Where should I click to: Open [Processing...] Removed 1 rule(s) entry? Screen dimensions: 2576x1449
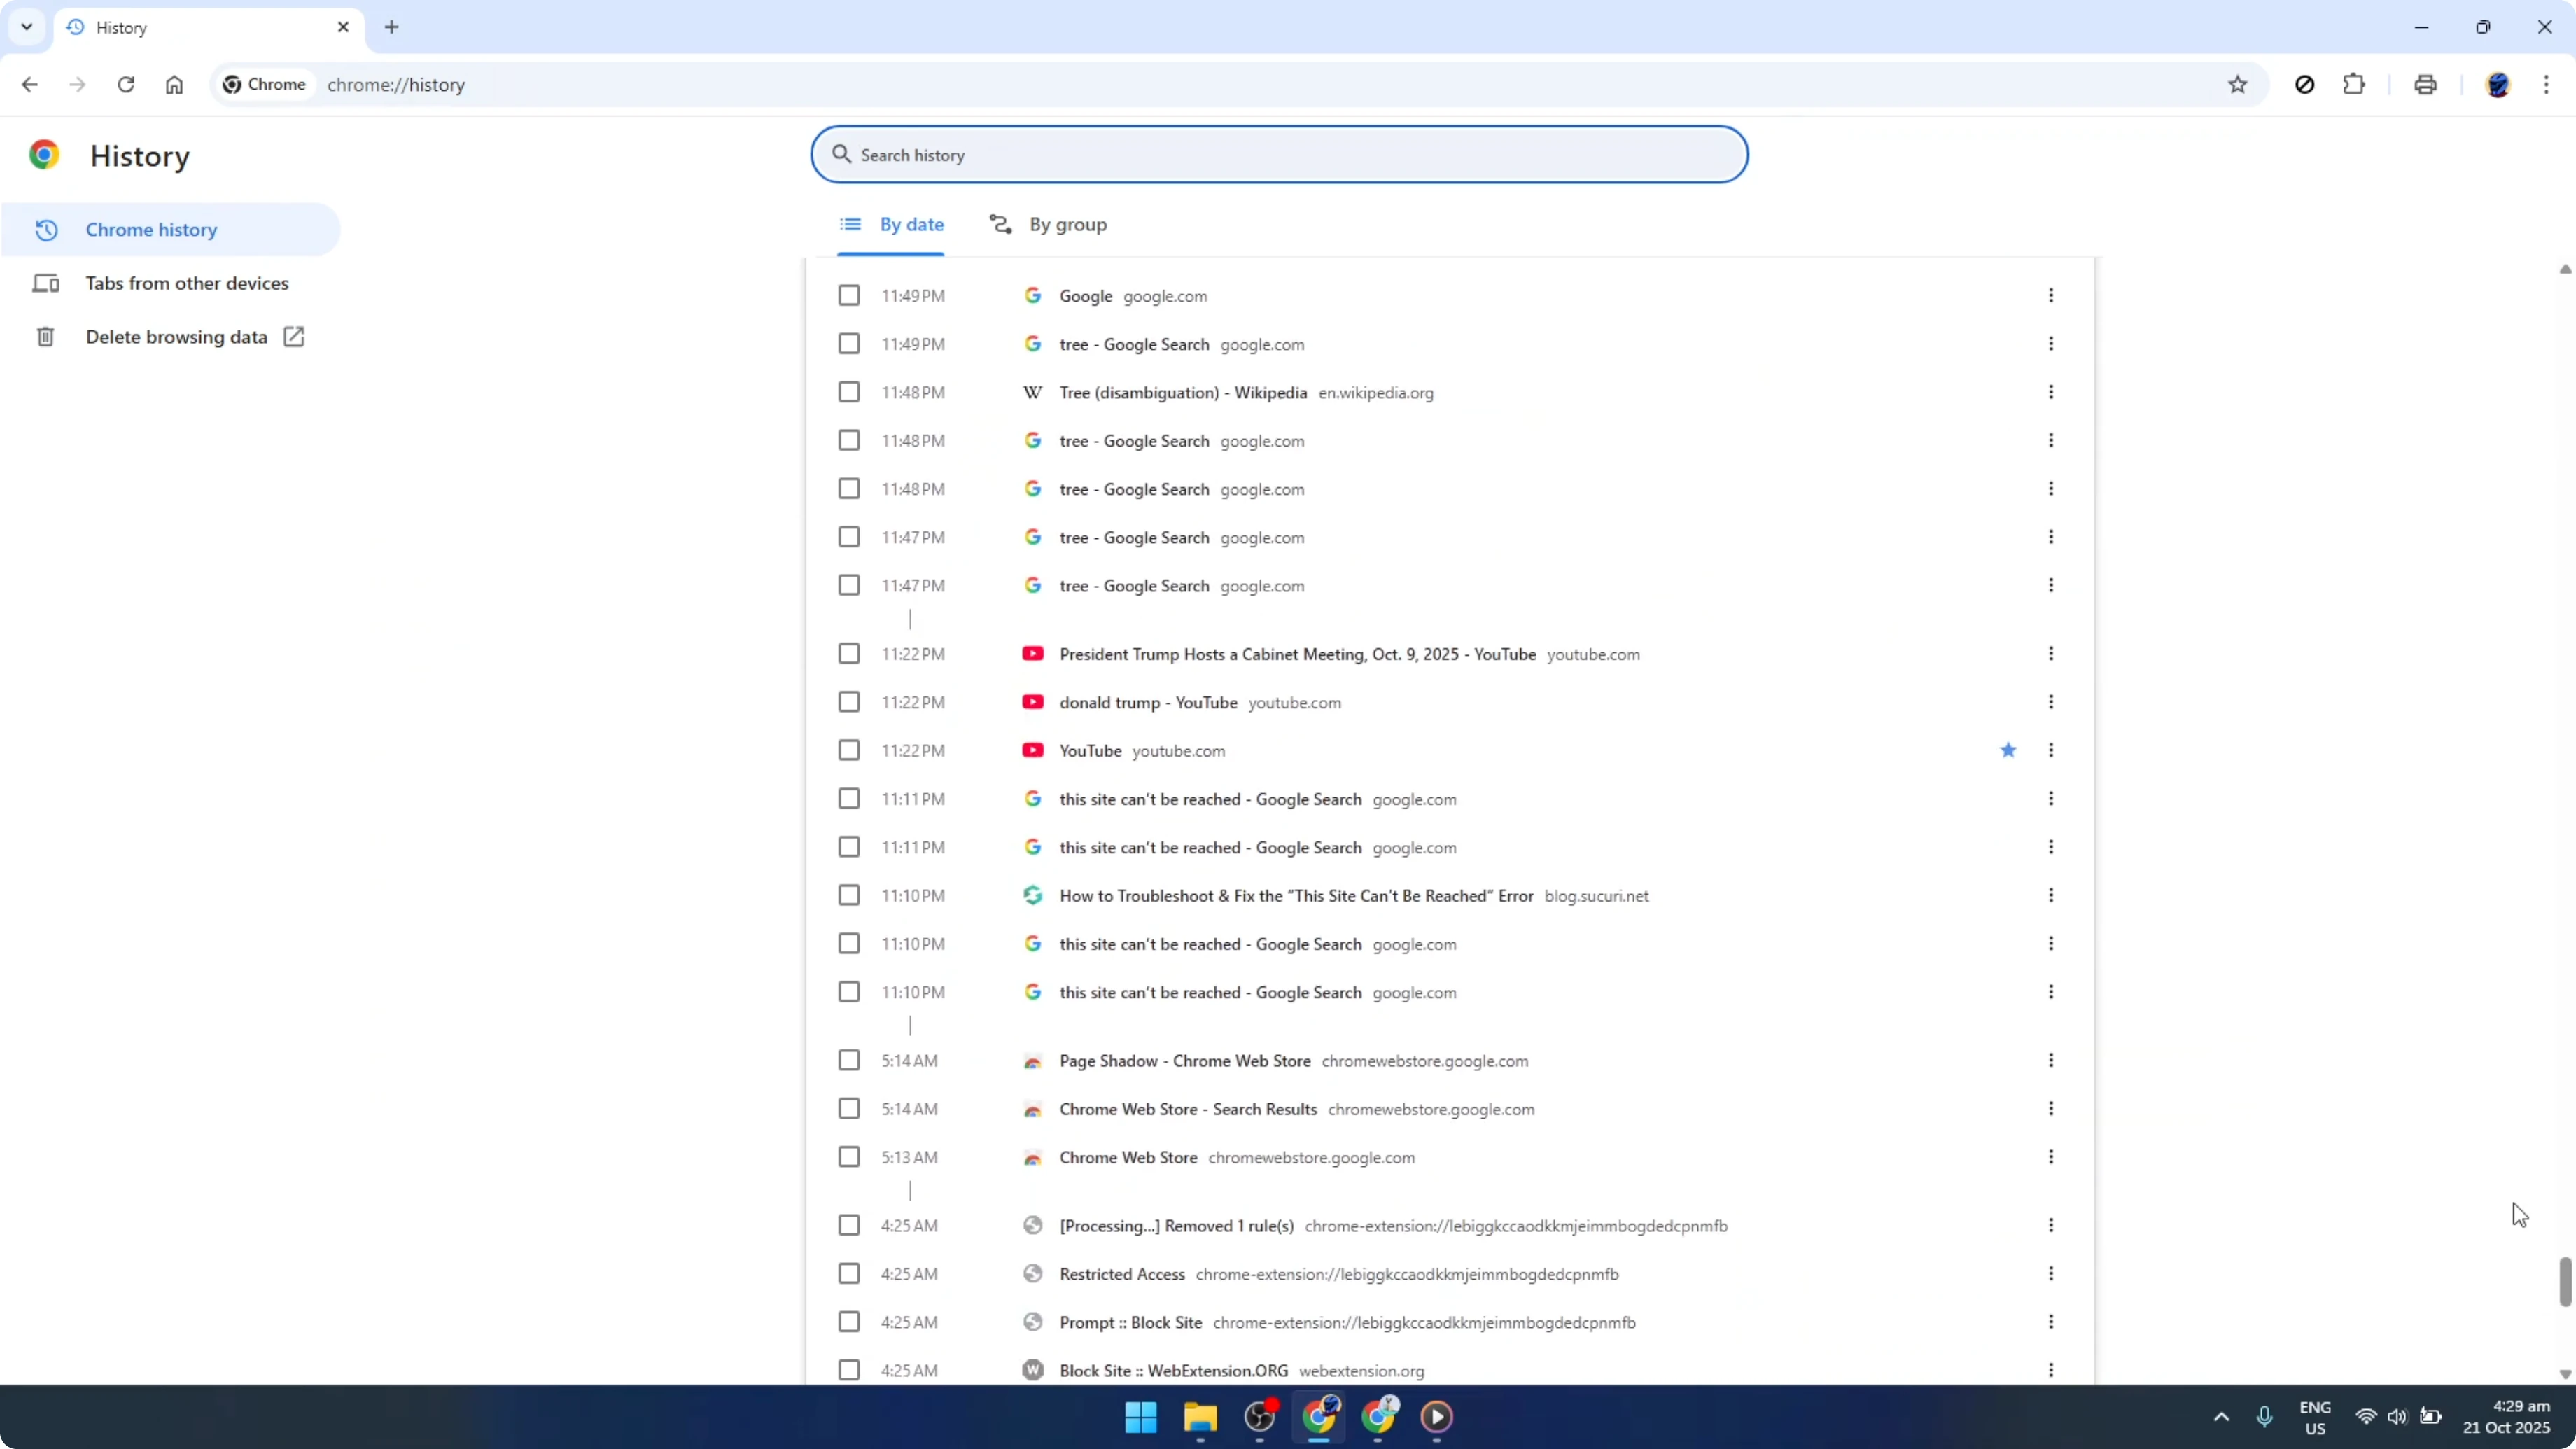(x=1176, y=1226)
